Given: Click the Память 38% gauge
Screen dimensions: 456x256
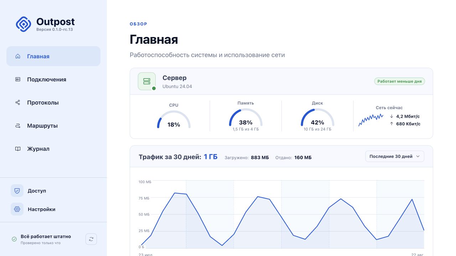Looking at the screenshot, I should [246, 117].
